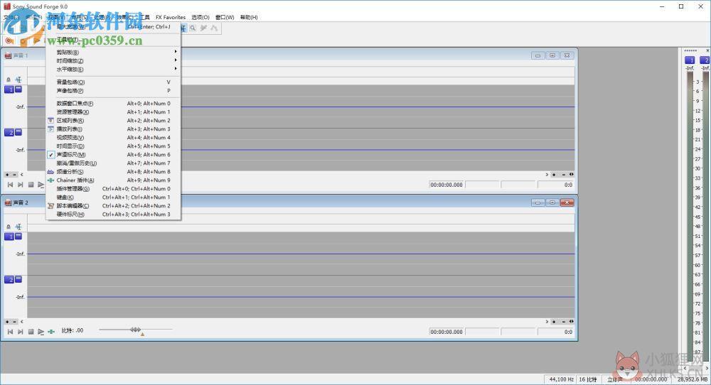The width and height of the screenshot is (711, 385).
Task: Click the 声音 2 time display field
Action: click(447, 332)
